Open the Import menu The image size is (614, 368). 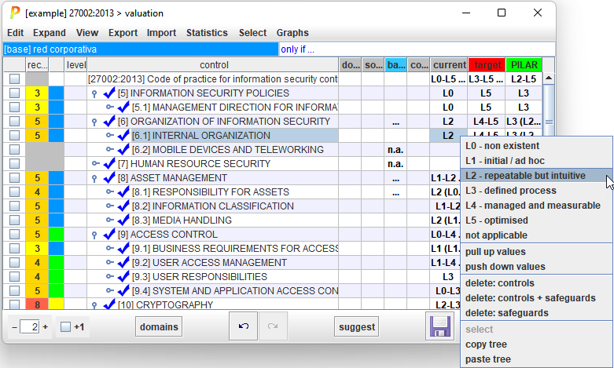tap(161, 33)
